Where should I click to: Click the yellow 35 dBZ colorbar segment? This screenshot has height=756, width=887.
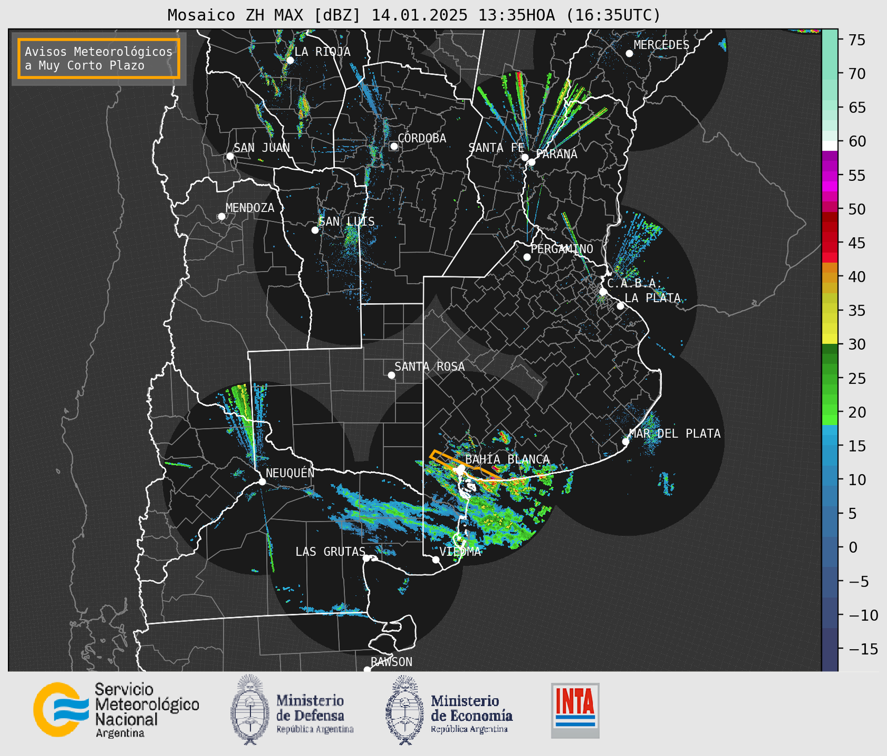(830, 311)
